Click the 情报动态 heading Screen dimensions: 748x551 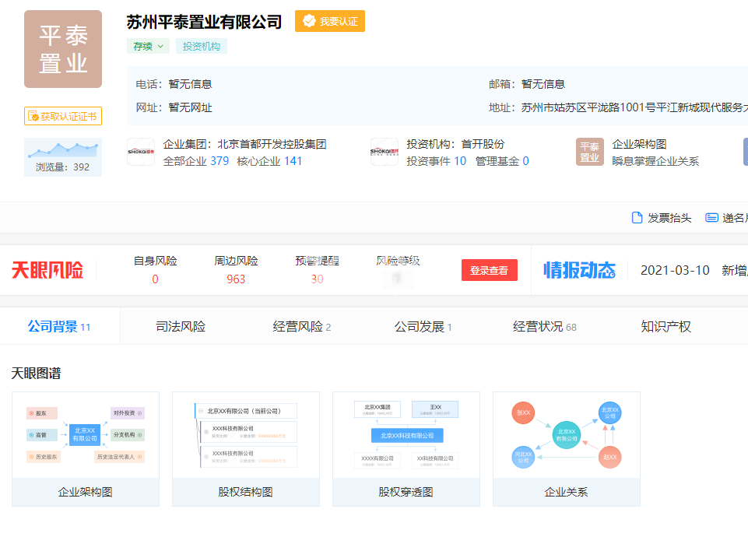click(580, 270)
